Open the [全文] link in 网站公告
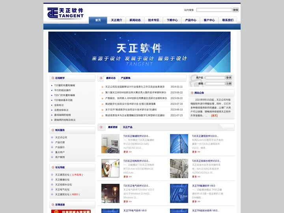 tap(215, 116)
